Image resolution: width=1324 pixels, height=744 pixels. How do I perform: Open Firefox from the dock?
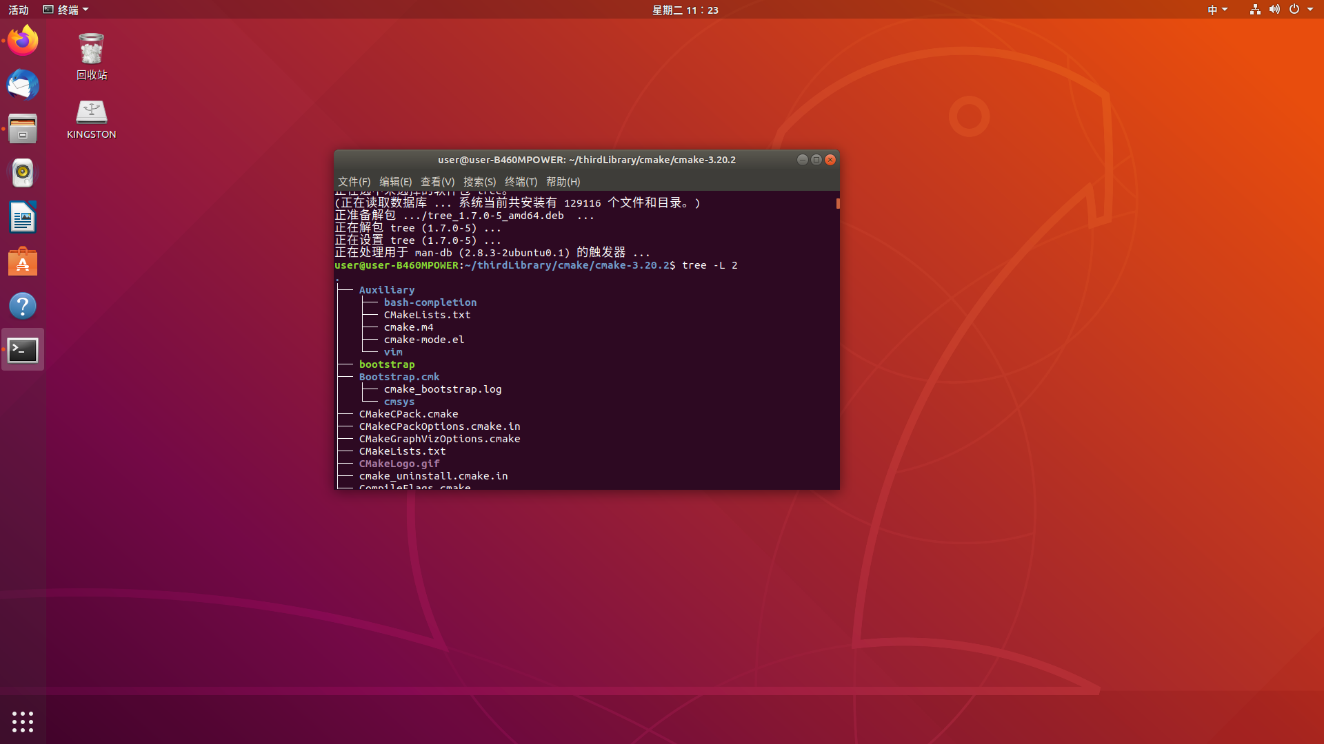[x=23, y=41]
